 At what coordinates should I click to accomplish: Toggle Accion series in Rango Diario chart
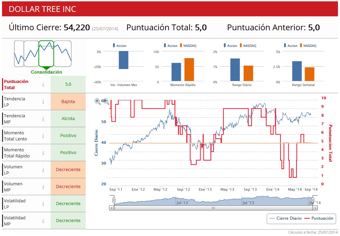coord(231,46)
